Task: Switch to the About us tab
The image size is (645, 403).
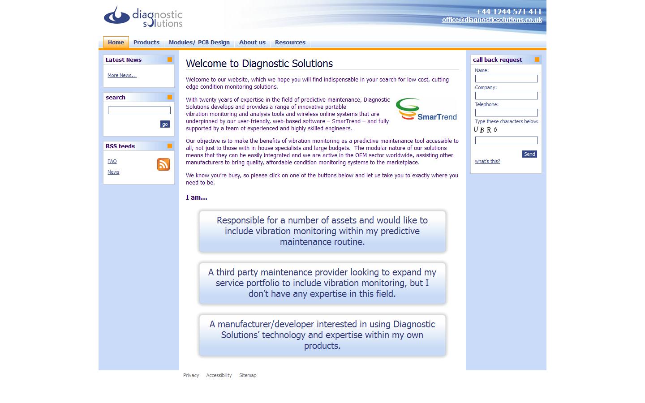Action: pos(252,42)
